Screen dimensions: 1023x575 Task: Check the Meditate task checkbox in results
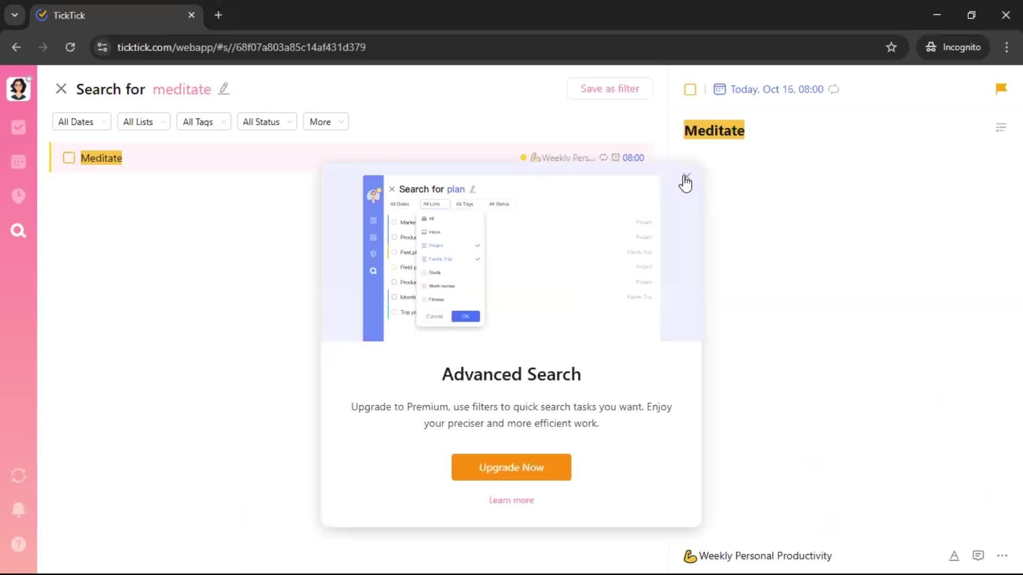pos(69,158)
